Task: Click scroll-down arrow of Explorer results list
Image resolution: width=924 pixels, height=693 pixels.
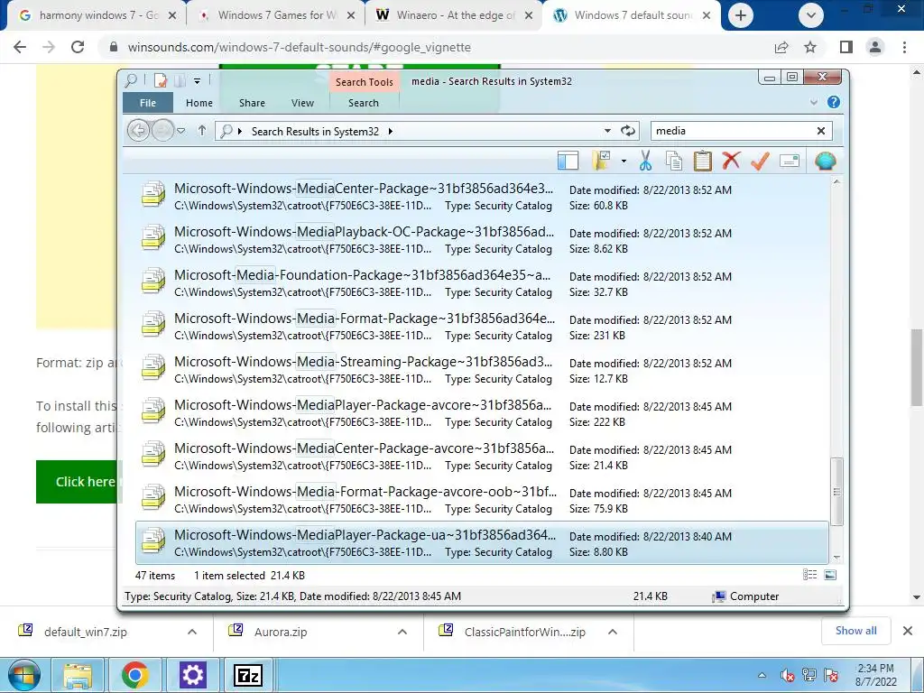Action: tap(836, 557)
